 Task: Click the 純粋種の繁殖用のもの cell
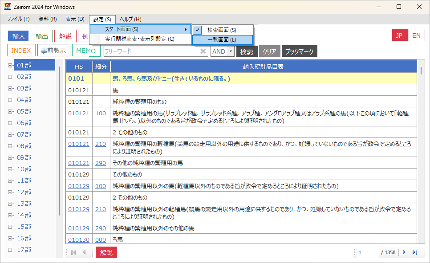(x=263, y=102)
